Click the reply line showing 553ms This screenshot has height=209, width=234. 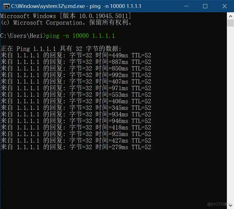pyautogui.click(x=76, y=95)
